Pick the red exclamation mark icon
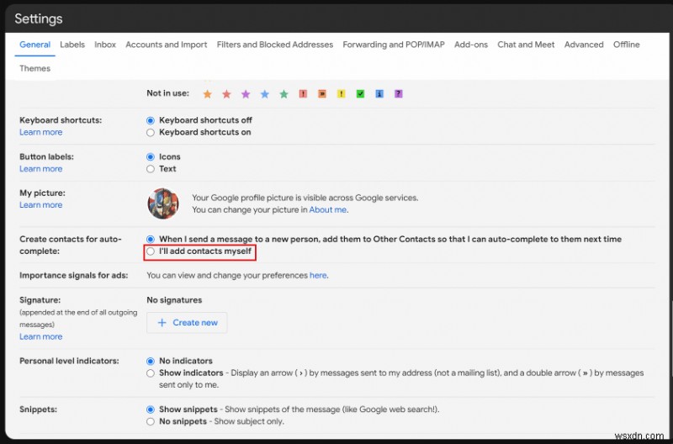 303,93
